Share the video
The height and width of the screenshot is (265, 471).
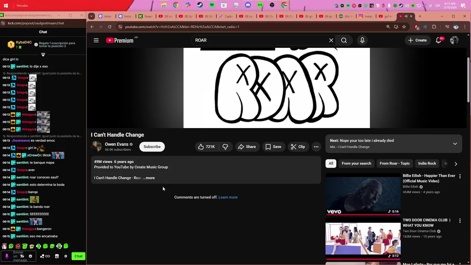[247, 147]
